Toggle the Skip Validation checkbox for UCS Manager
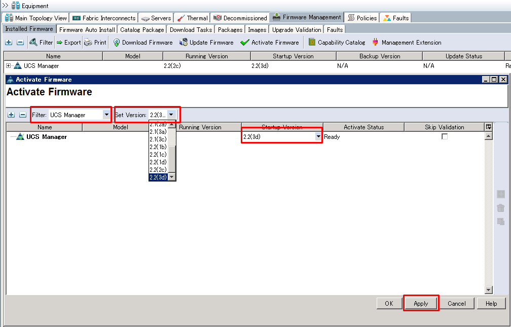 pos(445,136)
